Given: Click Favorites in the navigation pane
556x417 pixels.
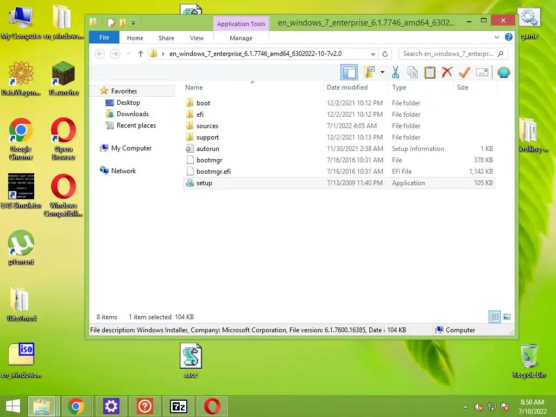Looking at the screenshot, I should click(124, 91).
